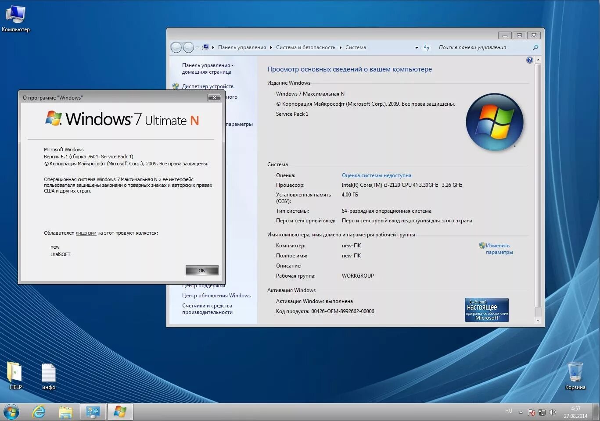This screenshot has height=421, width=600.
Task: Select Система и безопасность breadcrumb item
Action: (305, 47)
